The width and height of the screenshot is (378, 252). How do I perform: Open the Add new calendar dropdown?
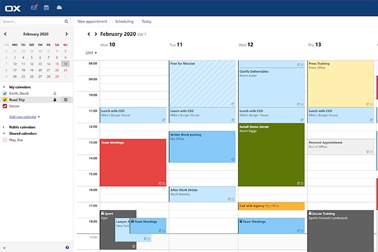pyautogui.click(x=24, y=117)
